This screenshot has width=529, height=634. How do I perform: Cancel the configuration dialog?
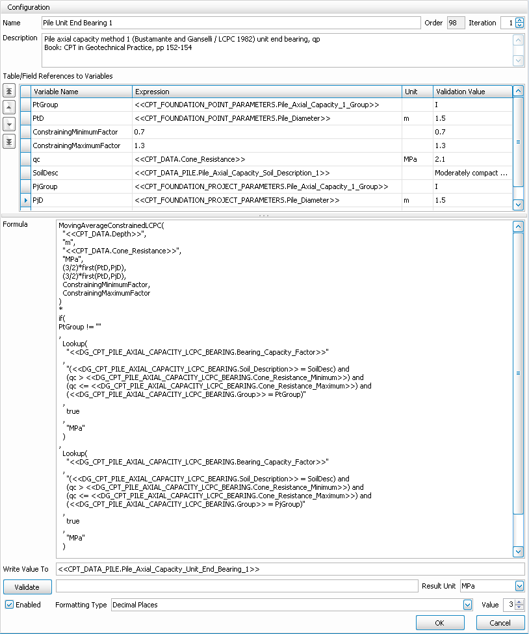(x=500, y=623)
